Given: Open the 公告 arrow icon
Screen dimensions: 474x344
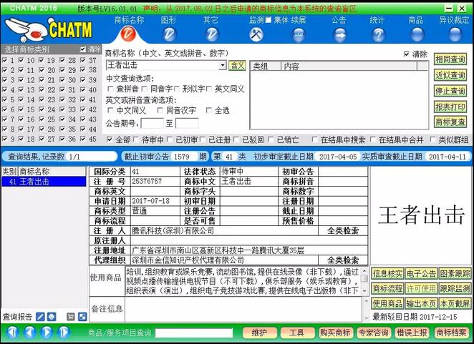Looking at the screenshot, I should coord(339,35).
